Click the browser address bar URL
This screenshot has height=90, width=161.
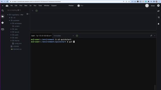point(36,1)
